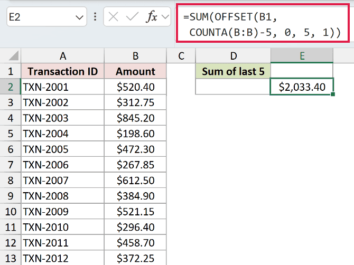Select cell TXN-2001

(62, 87)
